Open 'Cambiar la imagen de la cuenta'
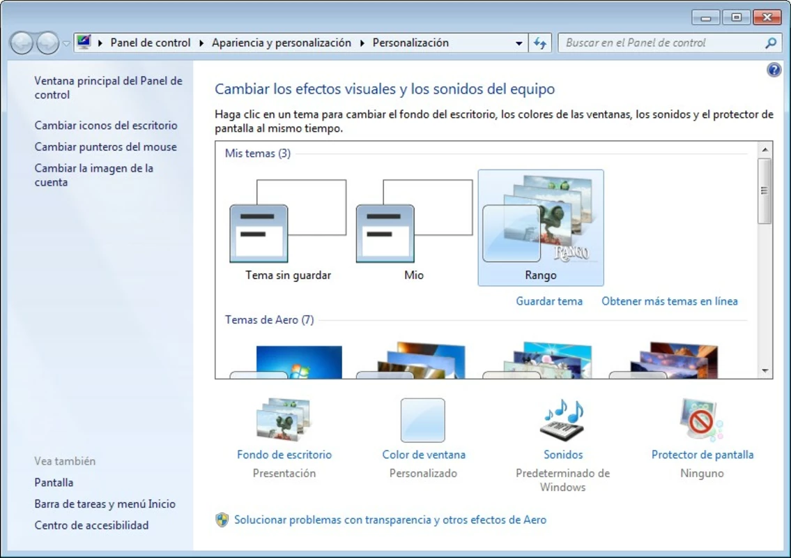The width and height of the screenshot is (791, 558). pos(94,175)
